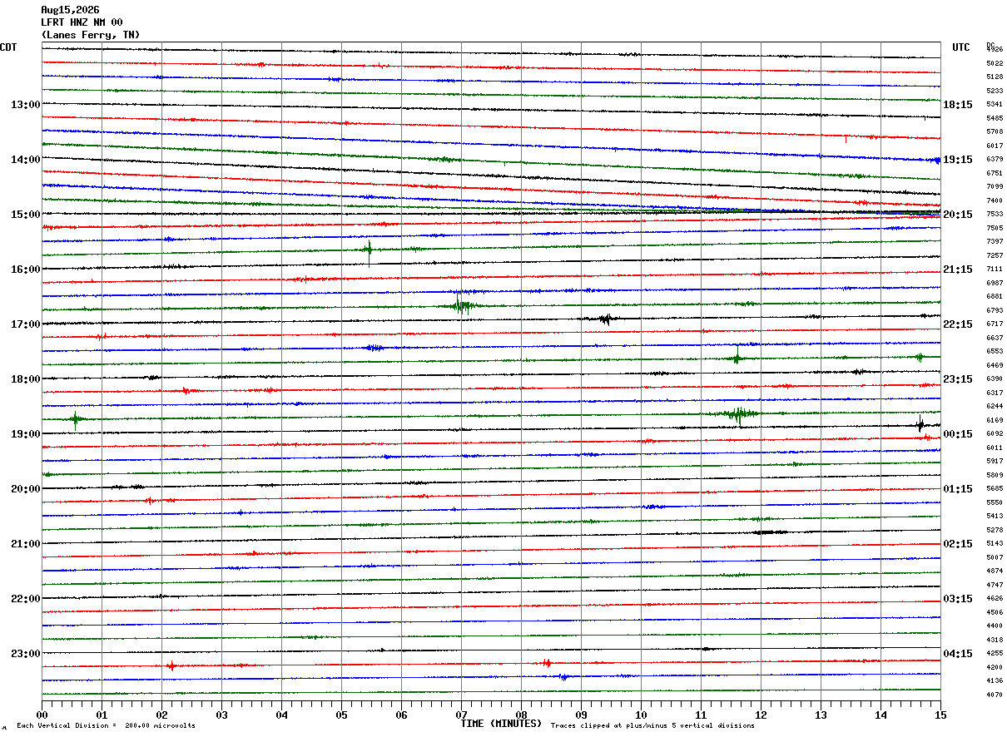
Task: Click the "TIME (MINUTES)" axis title
Action: tap(502, 724)
